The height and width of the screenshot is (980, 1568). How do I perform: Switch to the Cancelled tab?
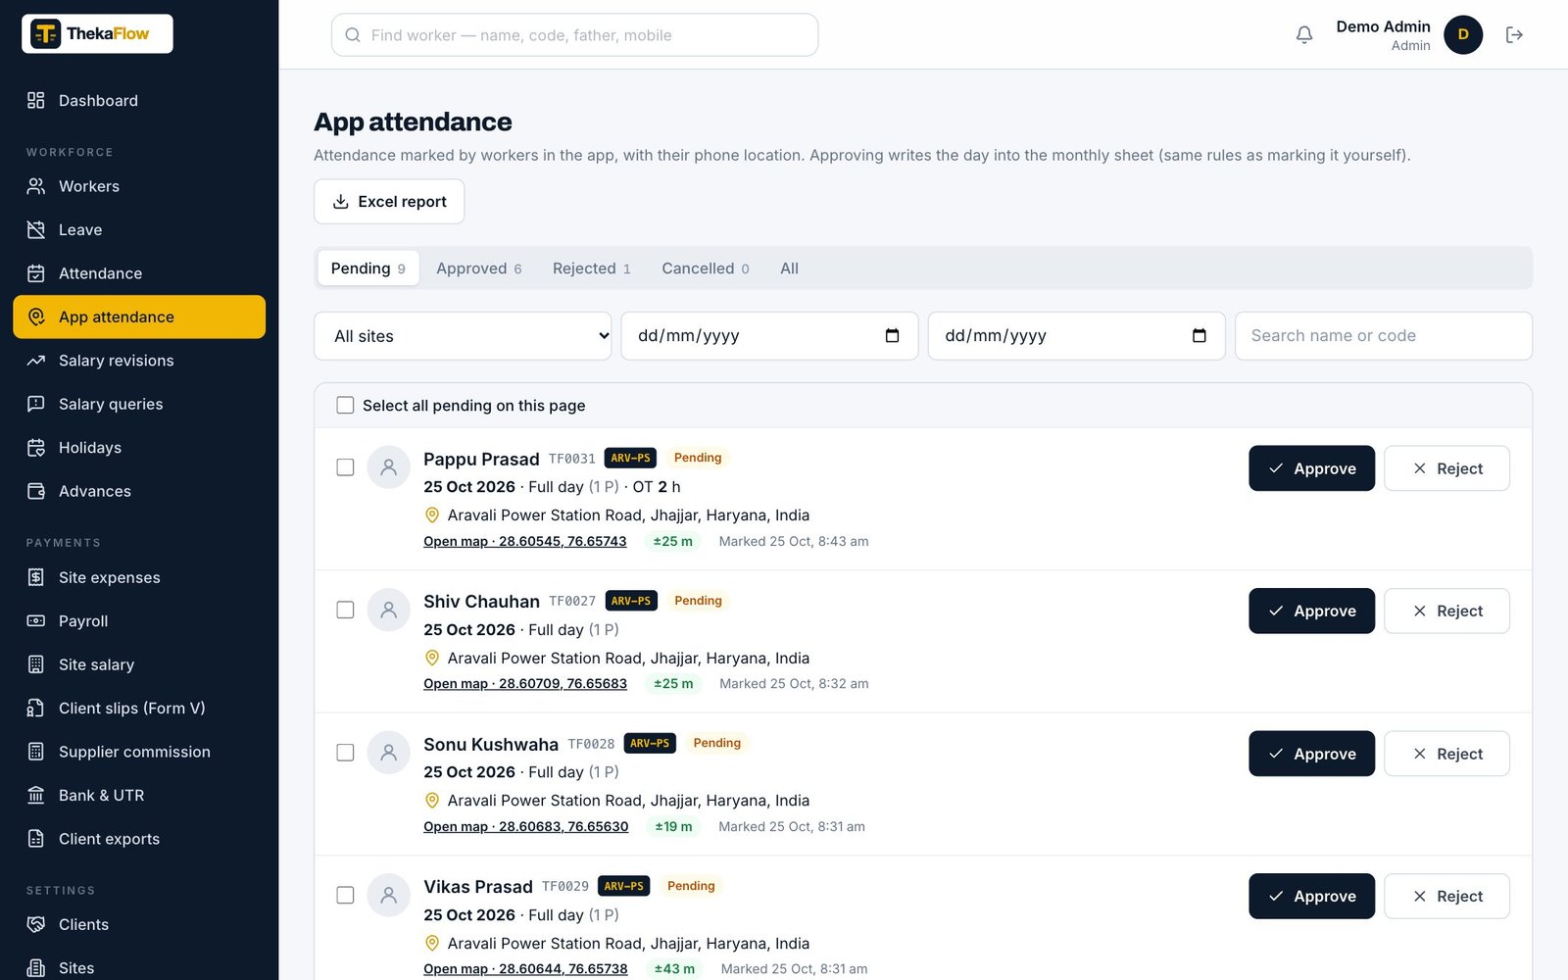[x=705, y=269]
